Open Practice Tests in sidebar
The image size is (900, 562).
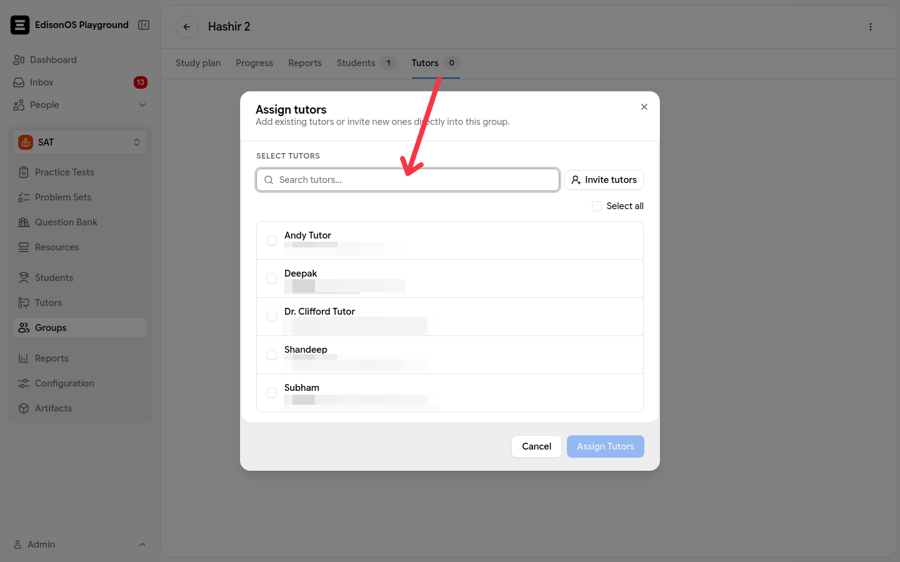click(80, 172)
